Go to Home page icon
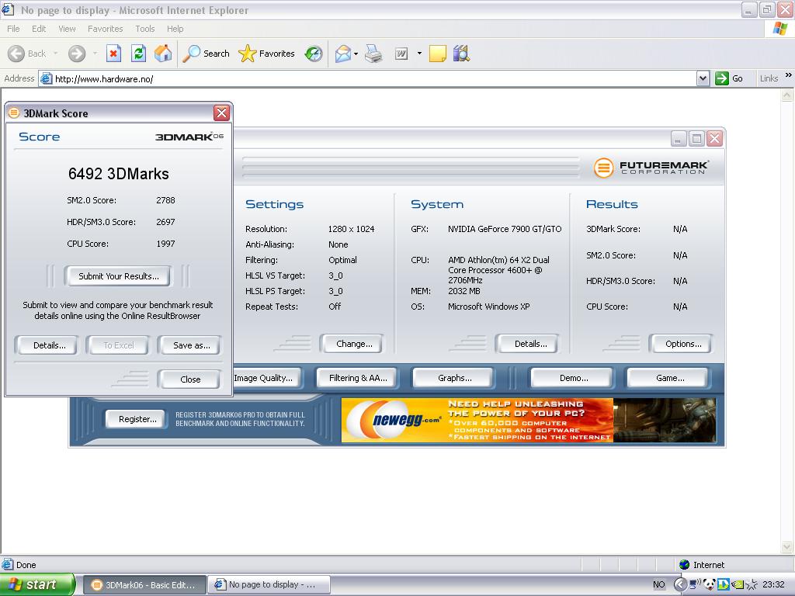 [163, 54]
